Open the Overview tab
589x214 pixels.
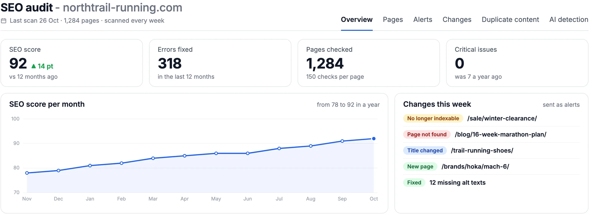(x=357, y=20)
